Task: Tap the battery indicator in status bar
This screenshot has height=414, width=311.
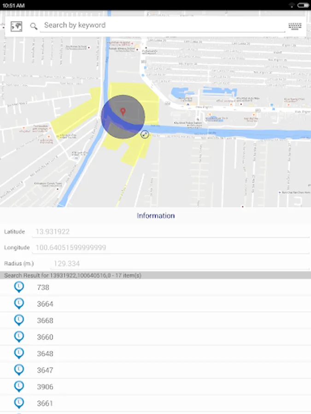Action: tap(303, 5)
